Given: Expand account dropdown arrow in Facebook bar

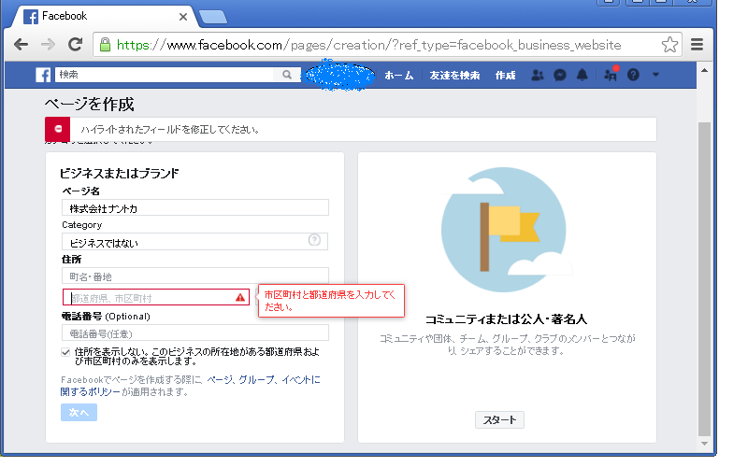Looking at the screenshot, I should [656, 75].
